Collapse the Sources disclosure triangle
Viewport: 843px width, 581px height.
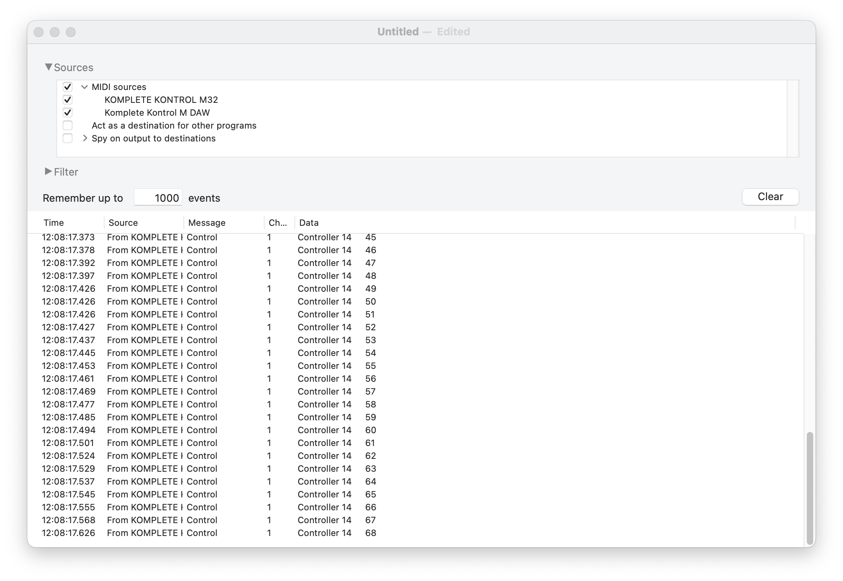pos(48,67)
